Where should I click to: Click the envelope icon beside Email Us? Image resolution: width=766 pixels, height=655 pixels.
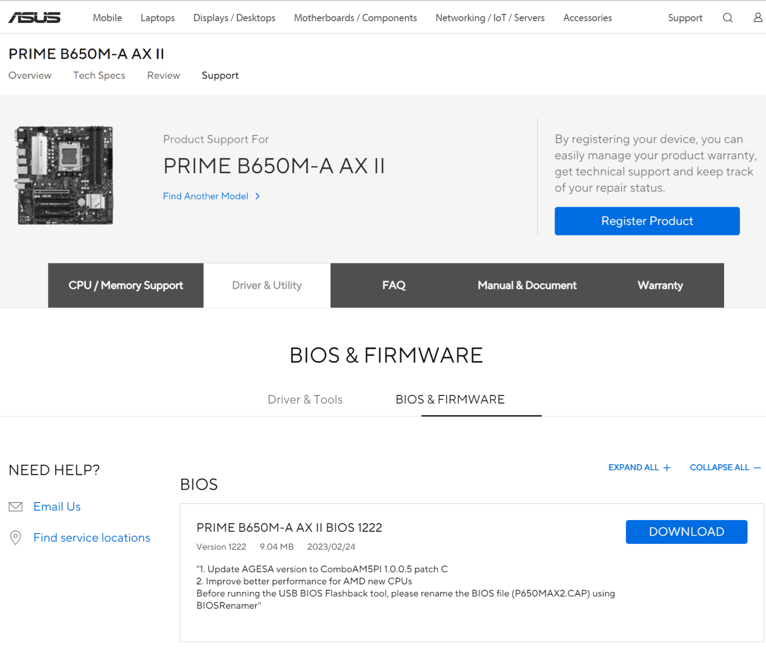click(x=16, y=507)
